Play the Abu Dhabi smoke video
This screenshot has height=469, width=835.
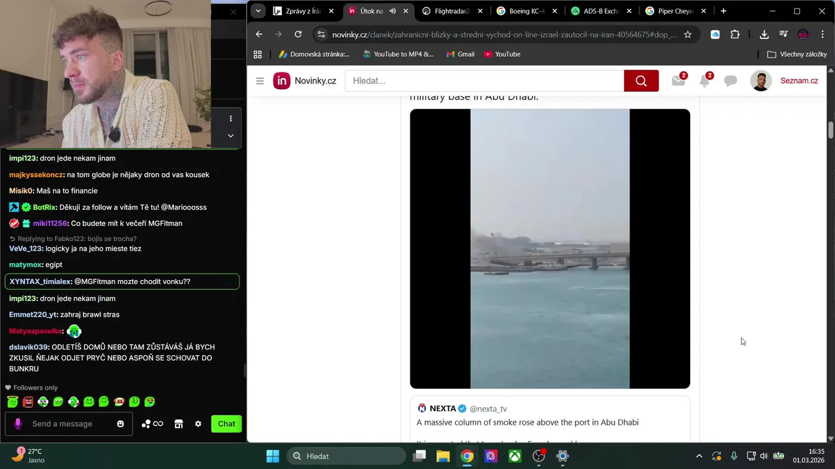550,249
